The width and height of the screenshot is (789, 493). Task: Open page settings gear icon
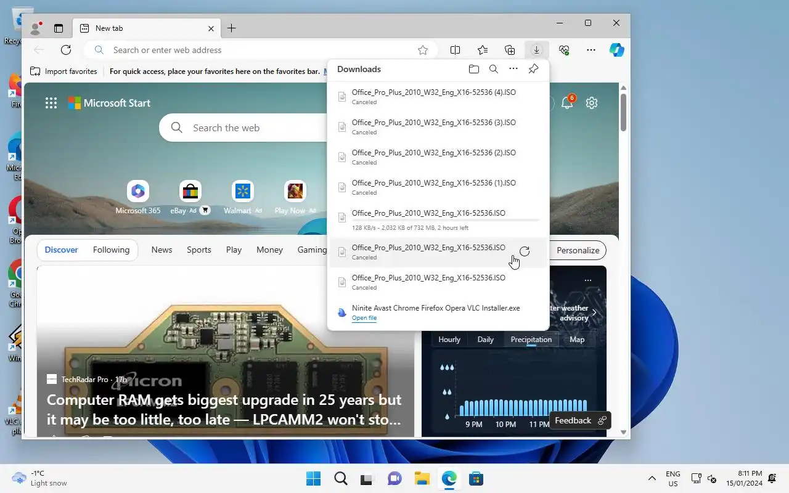(x=592, y=103)
